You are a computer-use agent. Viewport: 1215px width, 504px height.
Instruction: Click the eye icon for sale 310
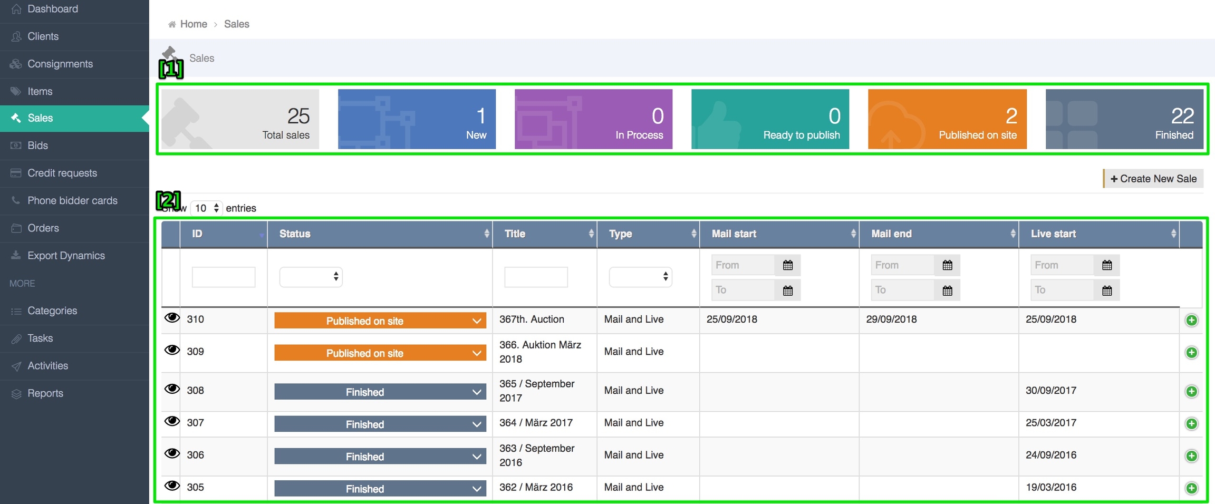[172, 318]
